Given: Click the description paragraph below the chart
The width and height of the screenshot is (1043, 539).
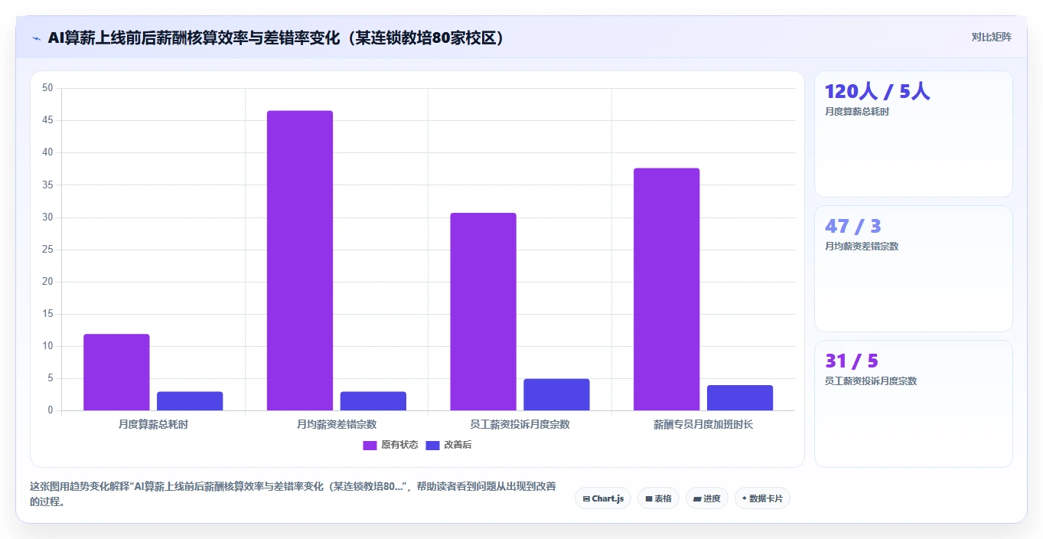Looking at the screenshot, I should pos(293,494).
